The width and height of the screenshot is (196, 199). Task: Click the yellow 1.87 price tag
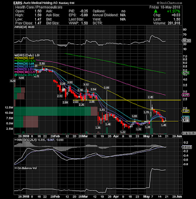click(x=186, y=111)
